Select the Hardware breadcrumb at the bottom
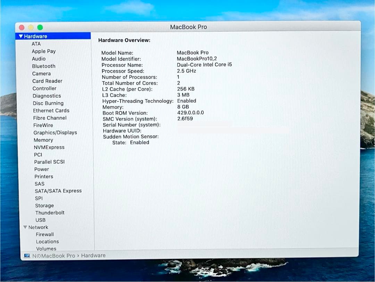This screenshot has width=375, height=282. [x=93, y=255]
